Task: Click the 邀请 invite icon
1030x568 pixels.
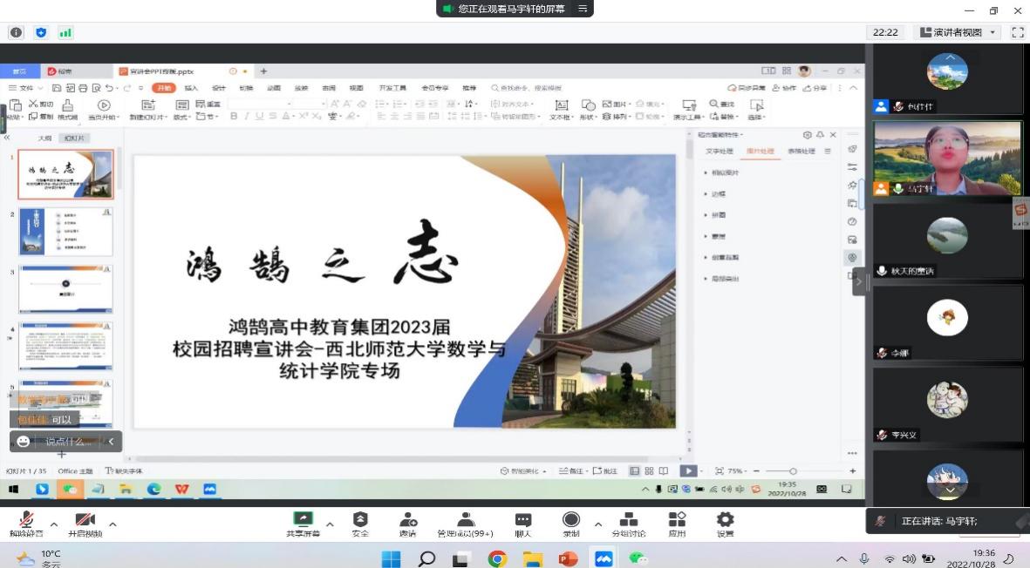Action: [407, 521]
